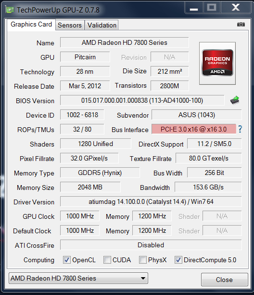Click the Transistors value 2800M
254x295 pixels.
click(x=170, y=86)
